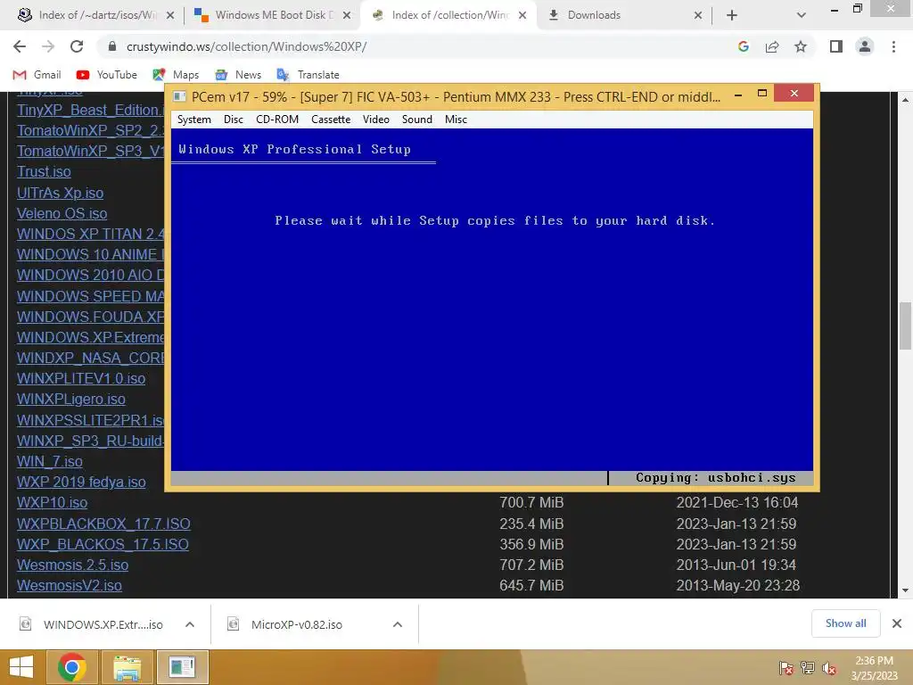Share this page icon
The width and height of the screenshot is (913, 685).
click(772, 46)
